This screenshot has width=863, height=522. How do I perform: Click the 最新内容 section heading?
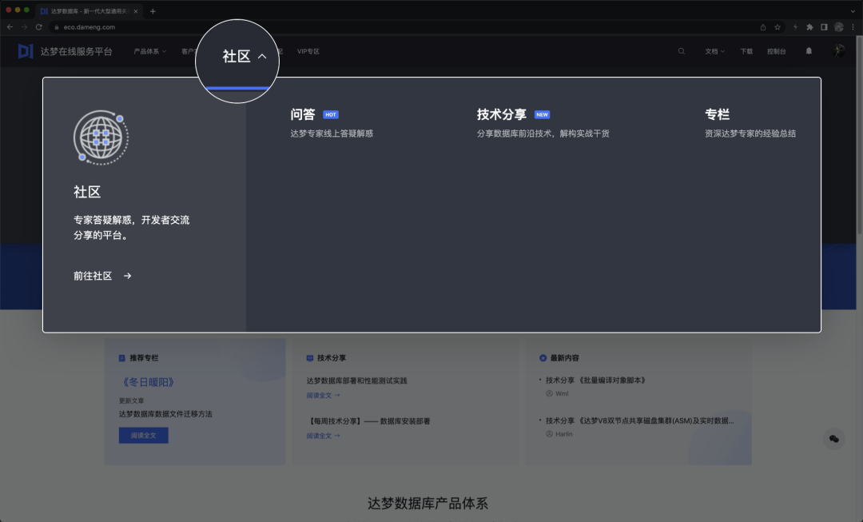565,358
